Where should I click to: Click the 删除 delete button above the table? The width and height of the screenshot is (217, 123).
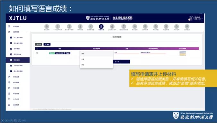pos(47,44)
